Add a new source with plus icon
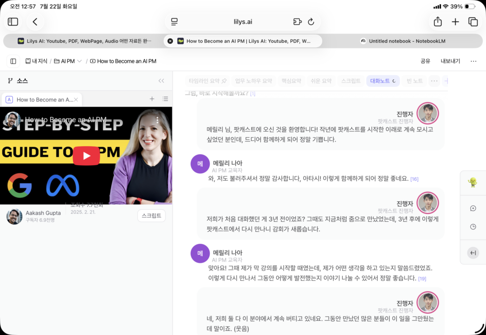The image size is (486, 335). pyautogui.click(x=152, y=99)
